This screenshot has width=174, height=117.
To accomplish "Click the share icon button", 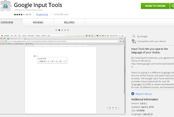I will tap(172, 6).
